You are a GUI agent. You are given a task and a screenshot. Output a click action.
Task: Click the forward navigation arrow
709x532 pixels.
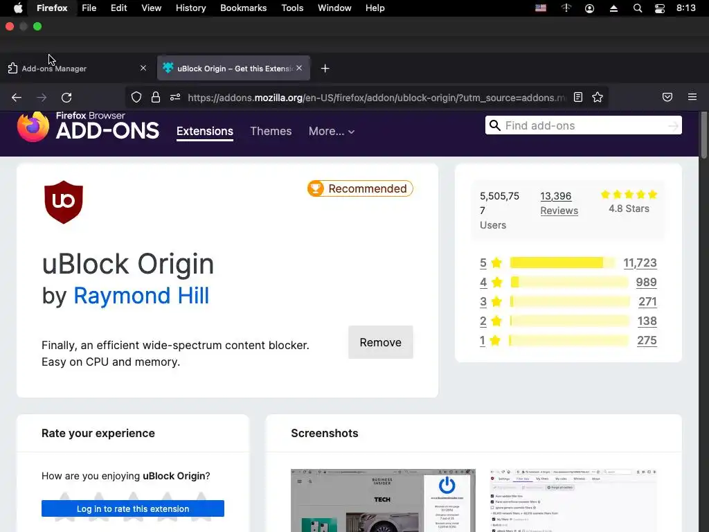tap(42, 97)
